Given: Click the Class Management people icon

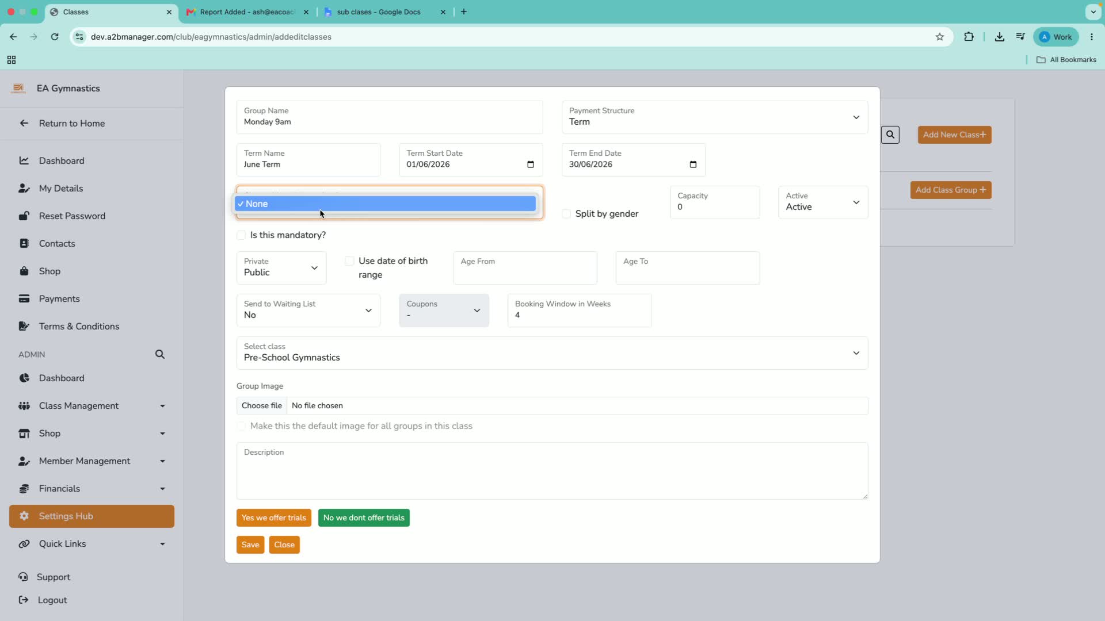Looking at the screenshot, I should tap(24, 405).
